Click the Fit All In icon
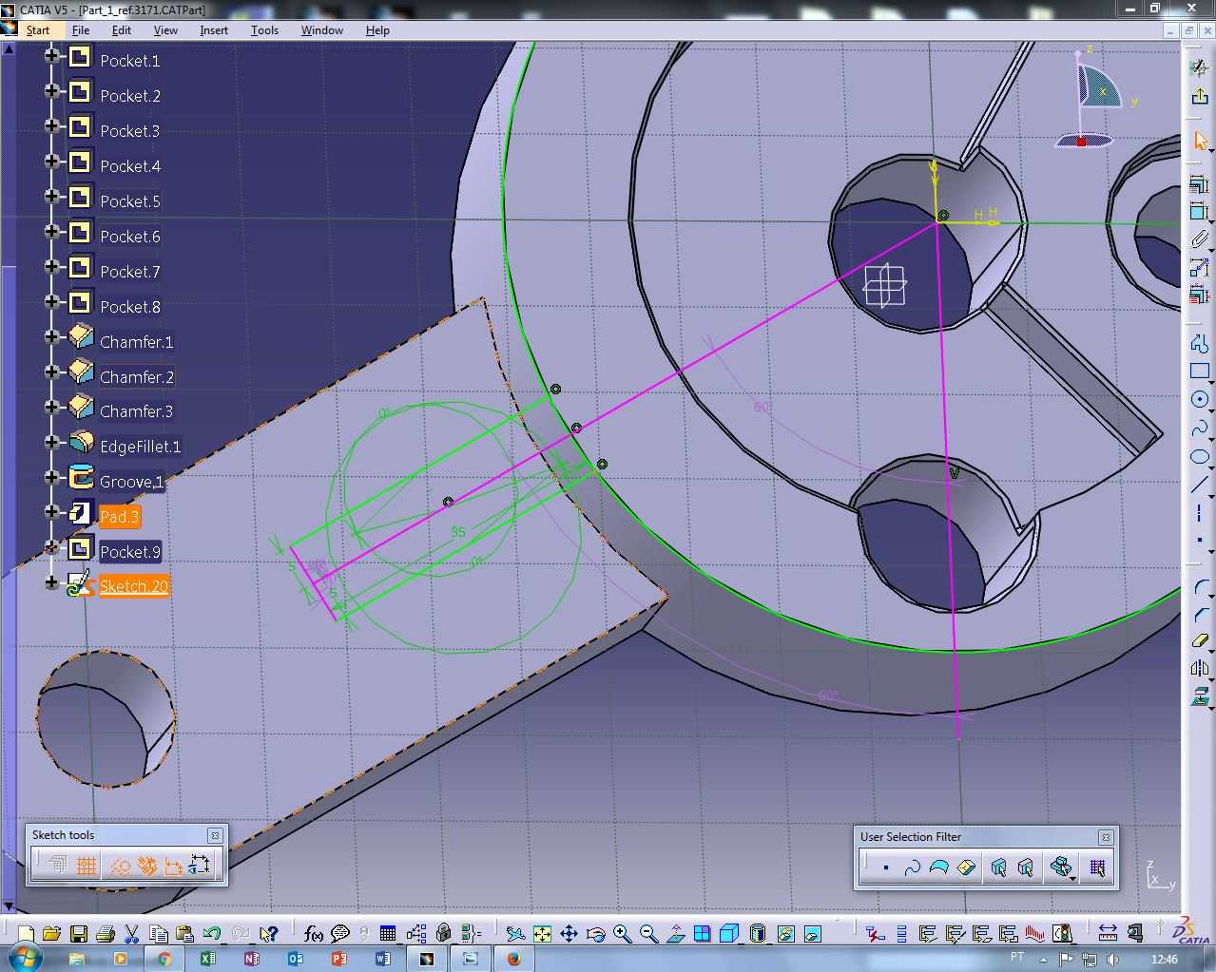Screen dimensions: 1216x972 tap(542, 934)
